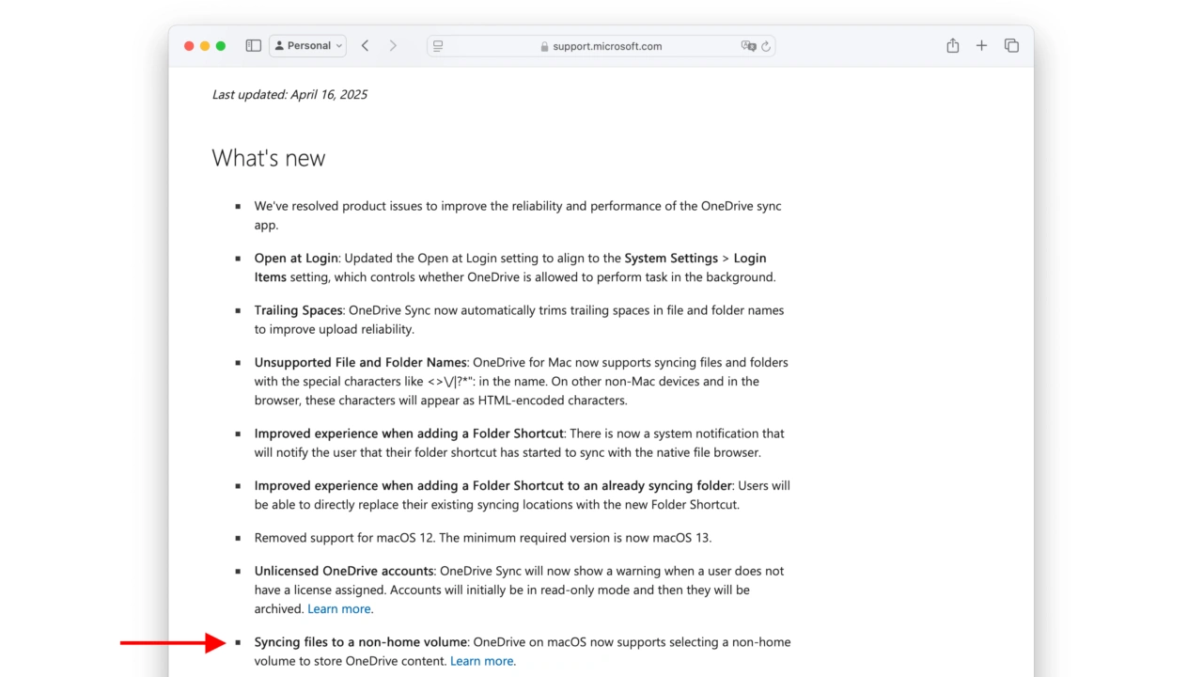Screen dimensions: 1203x677
Task: Click the lock icon next to URL
Action: (x=544, y=46)
